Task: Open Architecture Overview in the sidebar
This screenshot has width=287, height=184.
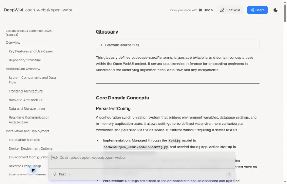Action: (x=23, y=69)
